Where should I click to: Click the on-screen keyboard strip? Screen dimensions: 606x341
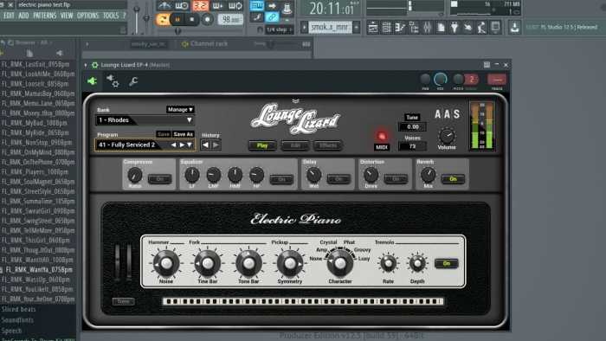[303, 301]
